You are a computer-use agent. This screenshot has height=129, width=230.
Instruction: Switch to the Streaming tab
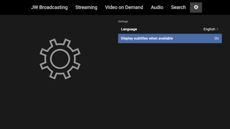[86, 7]
